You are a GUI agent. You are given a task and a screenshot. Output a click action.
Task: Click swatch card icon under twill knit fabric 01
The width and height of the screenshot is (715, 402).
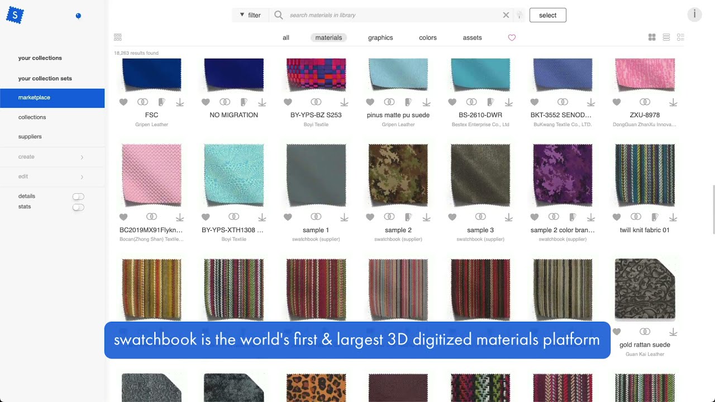(655, 217)
